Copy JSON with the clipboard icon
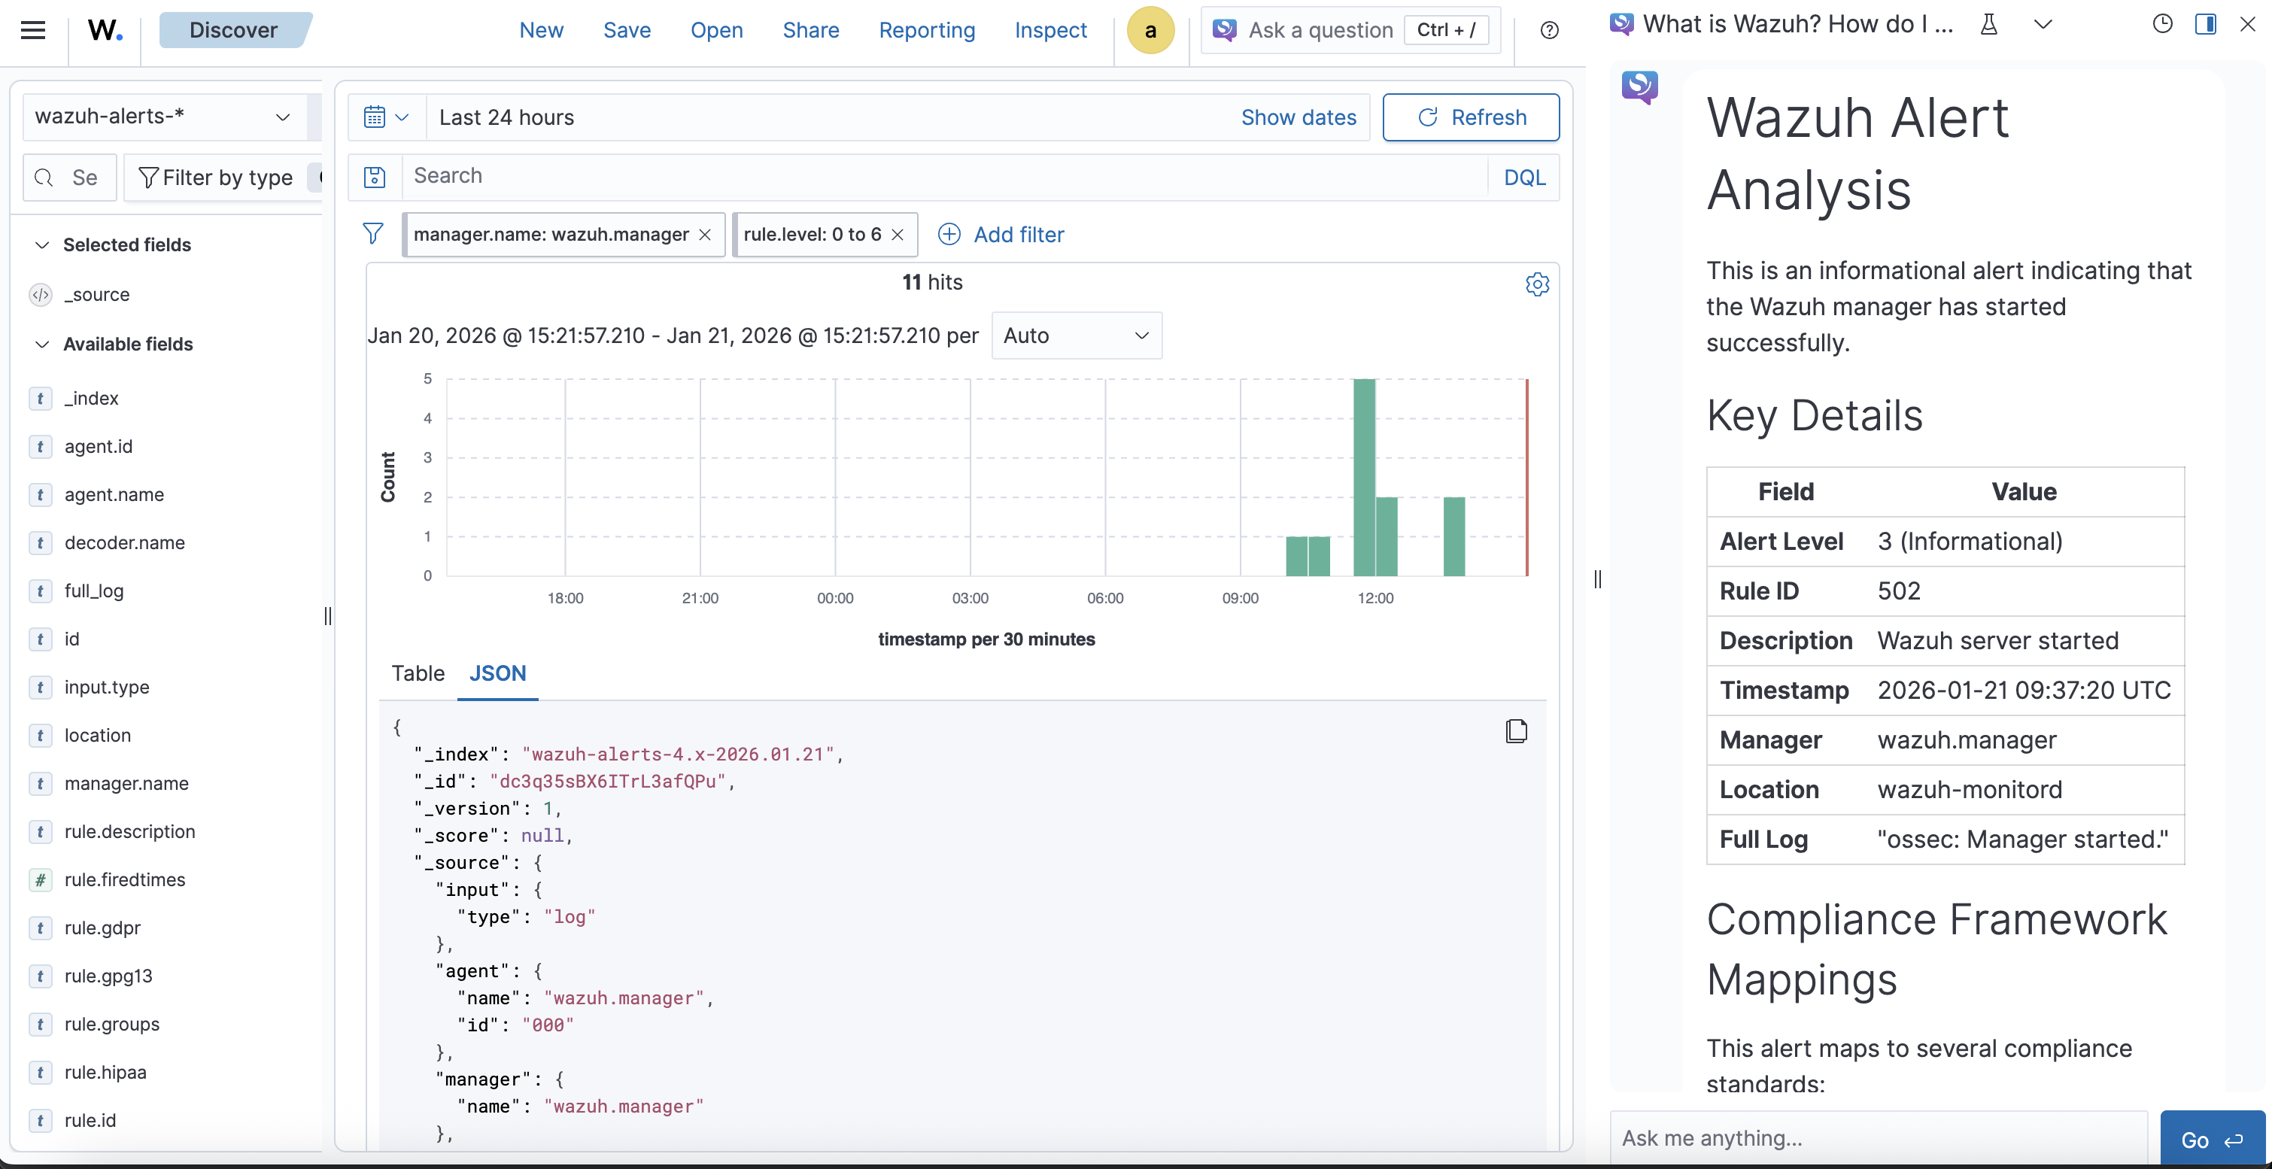This screenshot has width=2272, height=1169. click(1516, 731)
